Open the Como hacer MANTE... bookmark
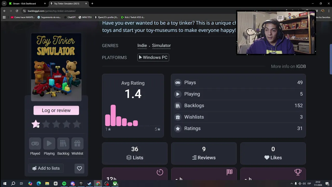The height and width of the screenshot is (187, 332). point(23,17)
